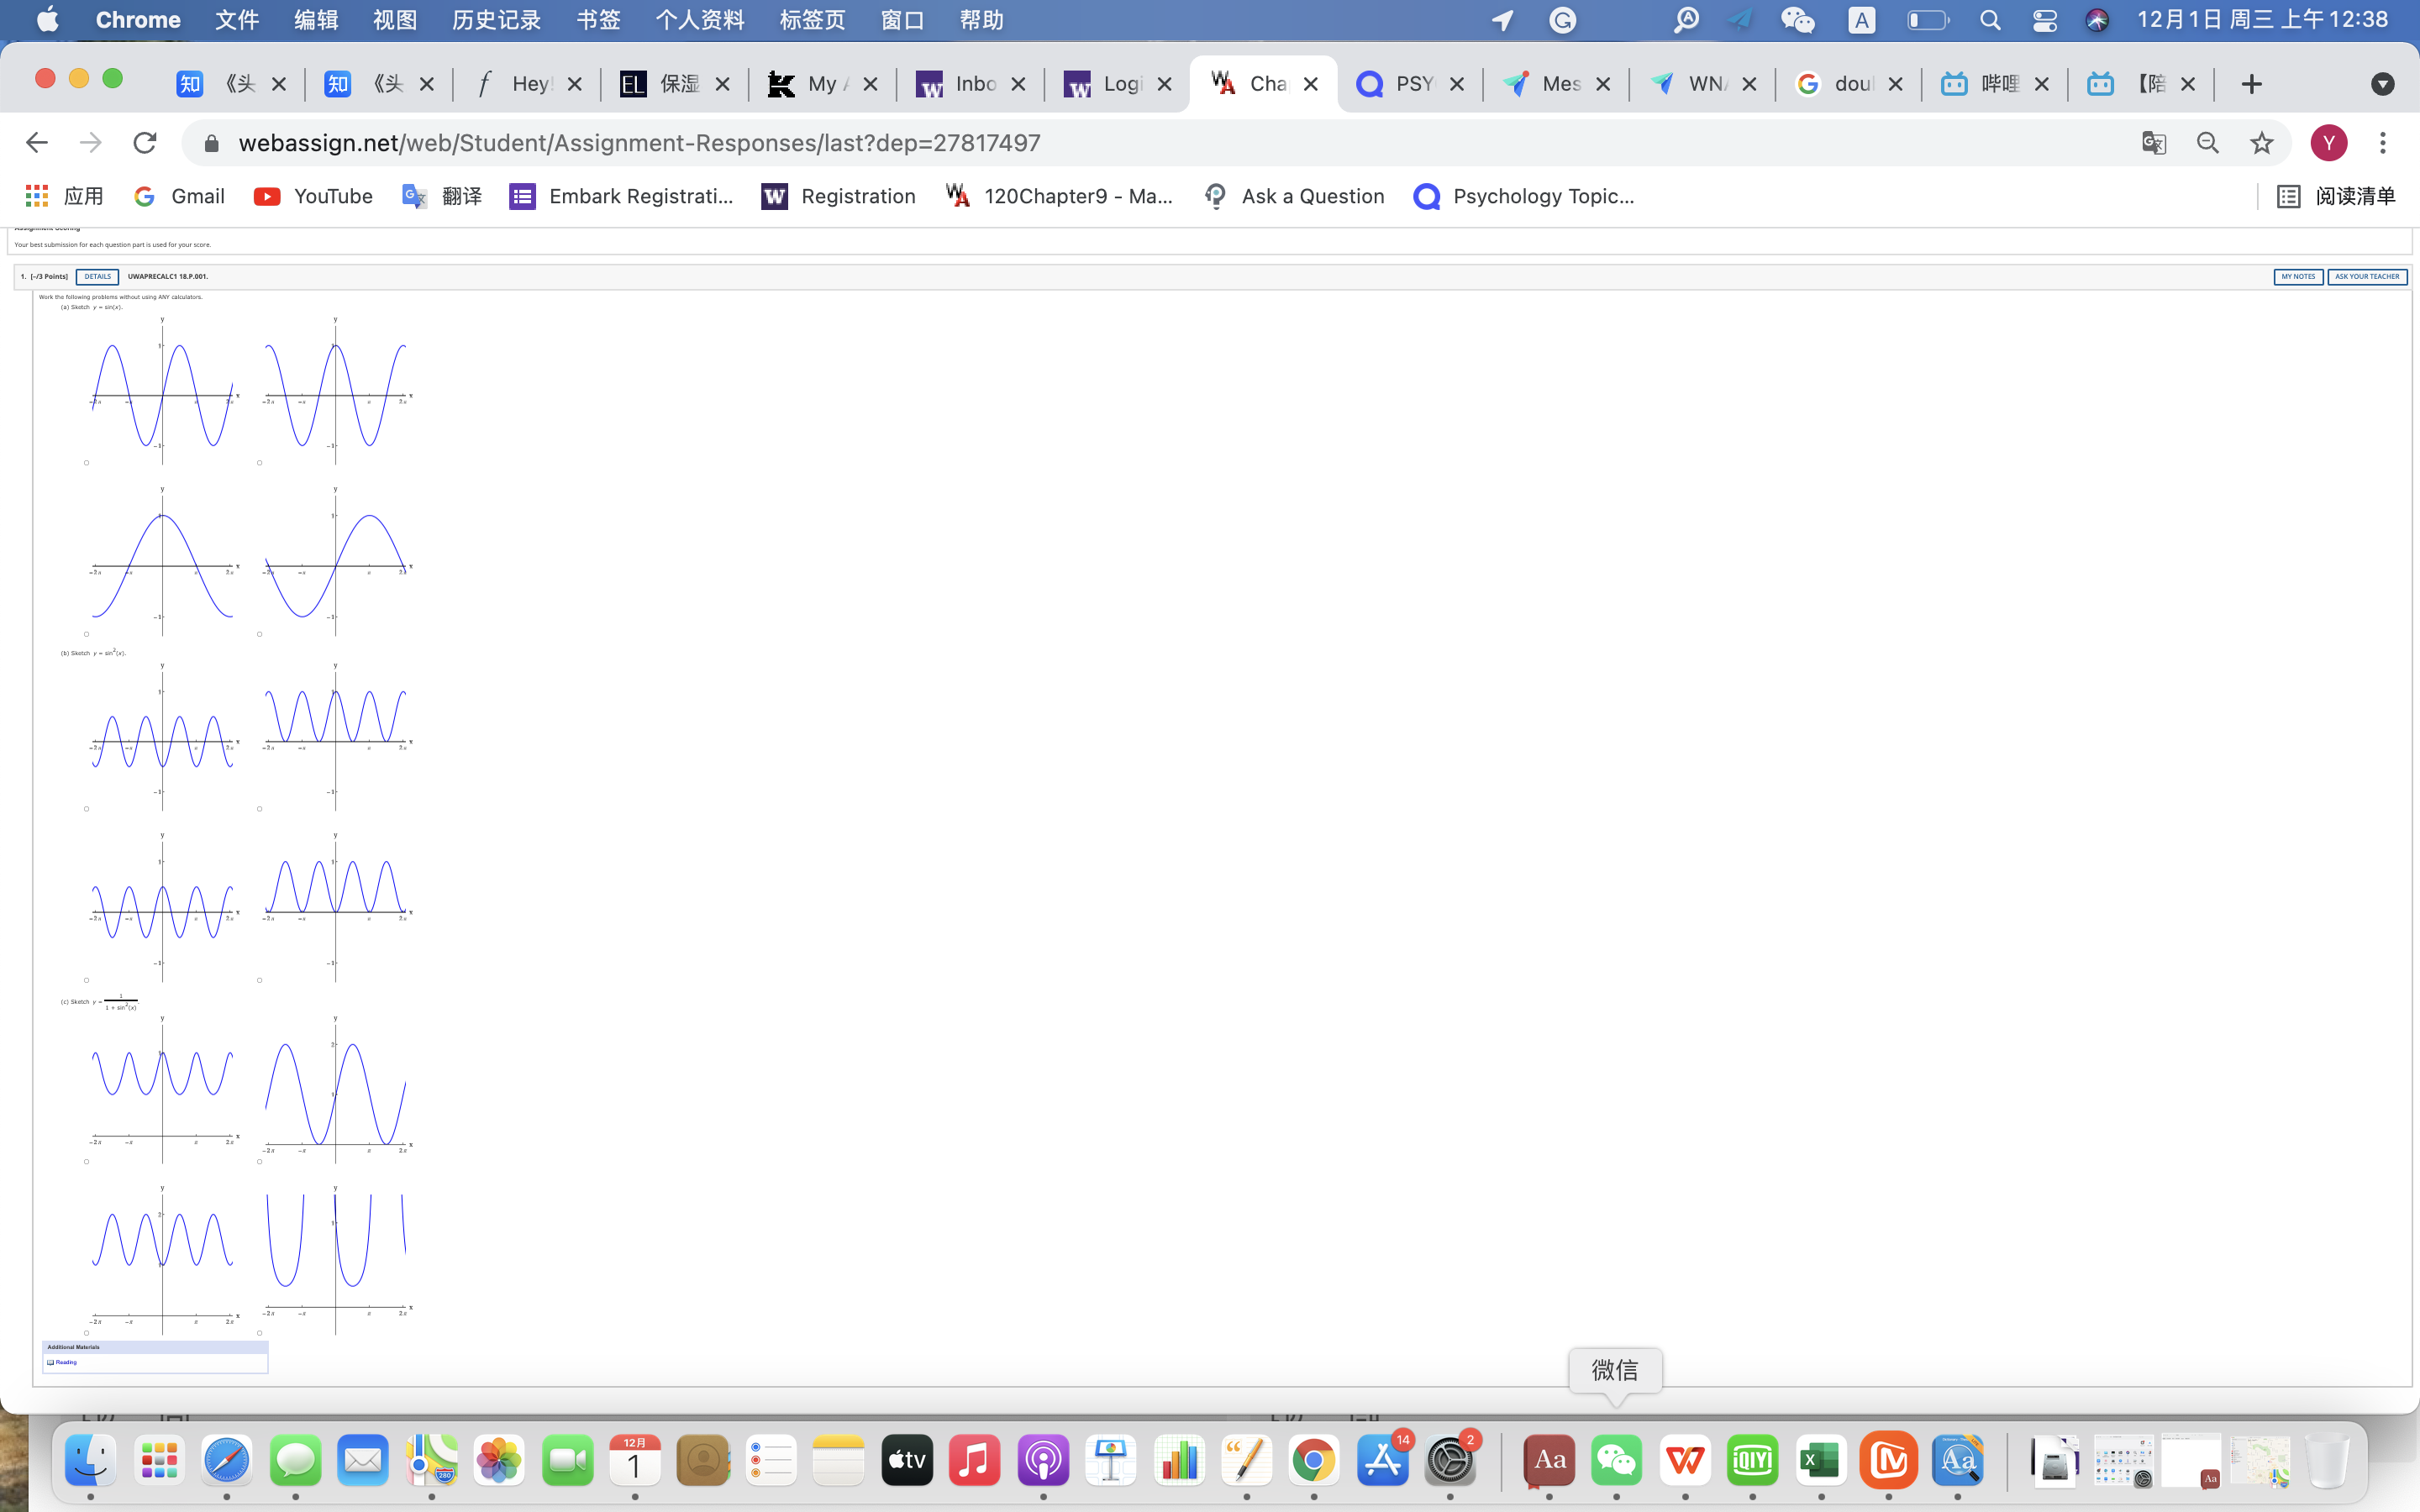Click the ASK YOUR TEACHER button

(x=2367, y=277)
